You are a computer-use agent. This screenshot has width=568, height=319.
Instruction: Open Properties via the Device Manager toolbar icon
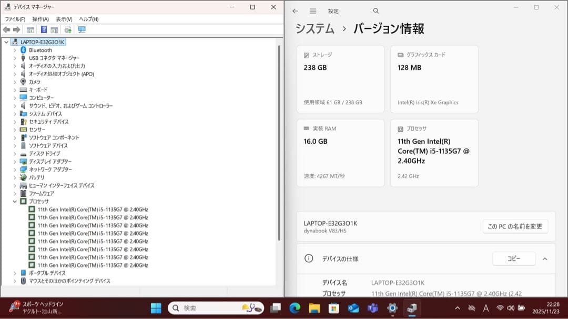30,30
